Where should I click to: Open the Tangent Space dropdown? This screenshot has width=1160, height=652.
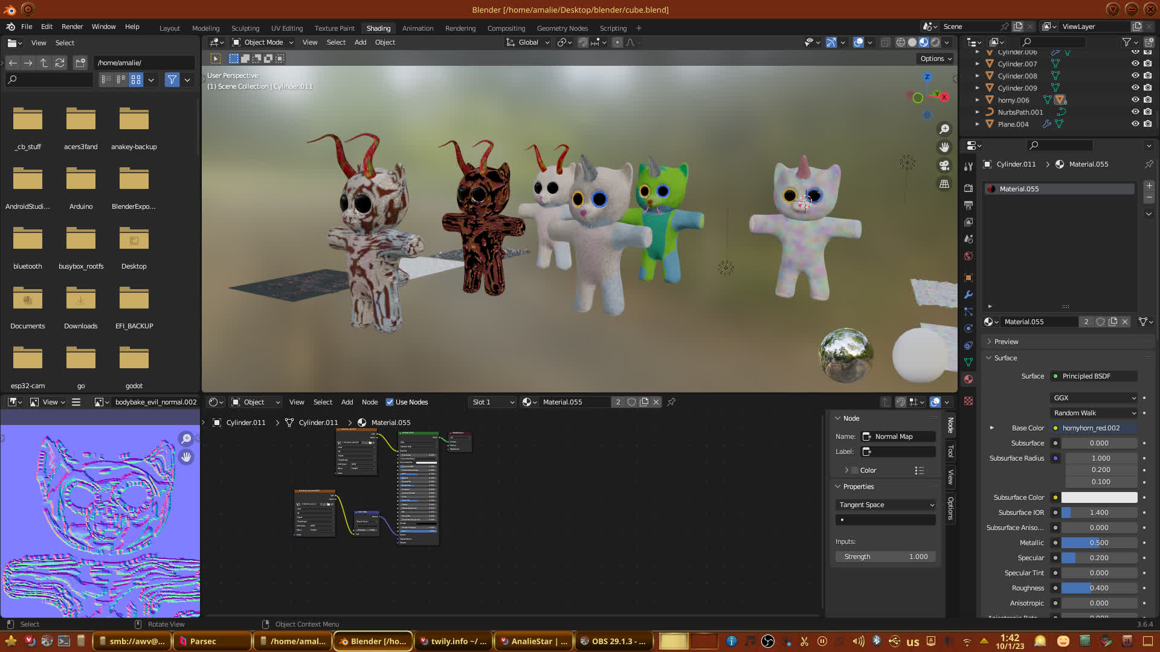[x=886, y=505]
